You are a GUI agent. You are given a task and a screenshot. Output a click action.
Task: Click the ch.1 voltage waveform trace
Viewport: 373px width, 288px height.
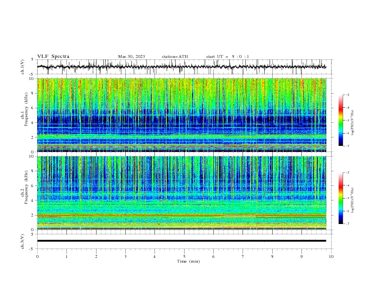click(x=182, y=67)
